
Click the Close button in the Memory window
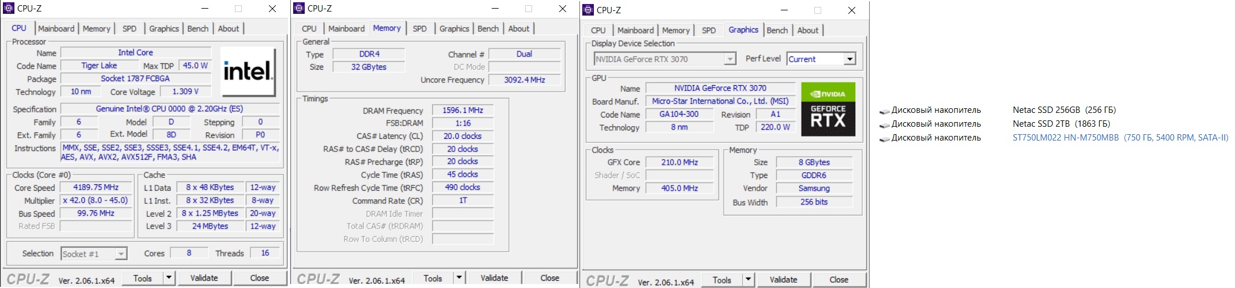pos(550,278)
